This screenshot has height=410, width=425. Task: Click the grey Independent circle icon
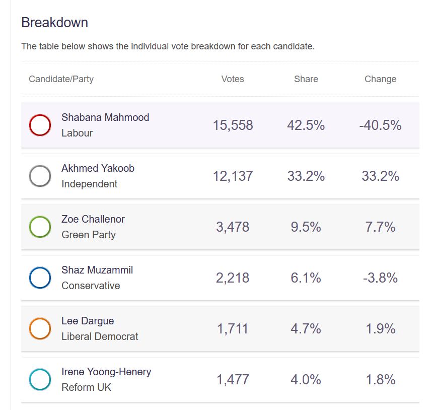coord(40,176)
